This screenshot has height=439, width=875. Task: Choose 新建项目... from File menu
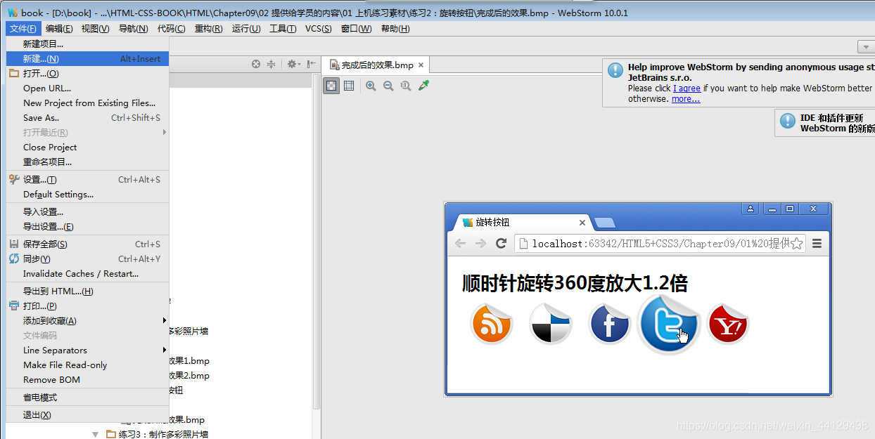(x=88, y=44)
